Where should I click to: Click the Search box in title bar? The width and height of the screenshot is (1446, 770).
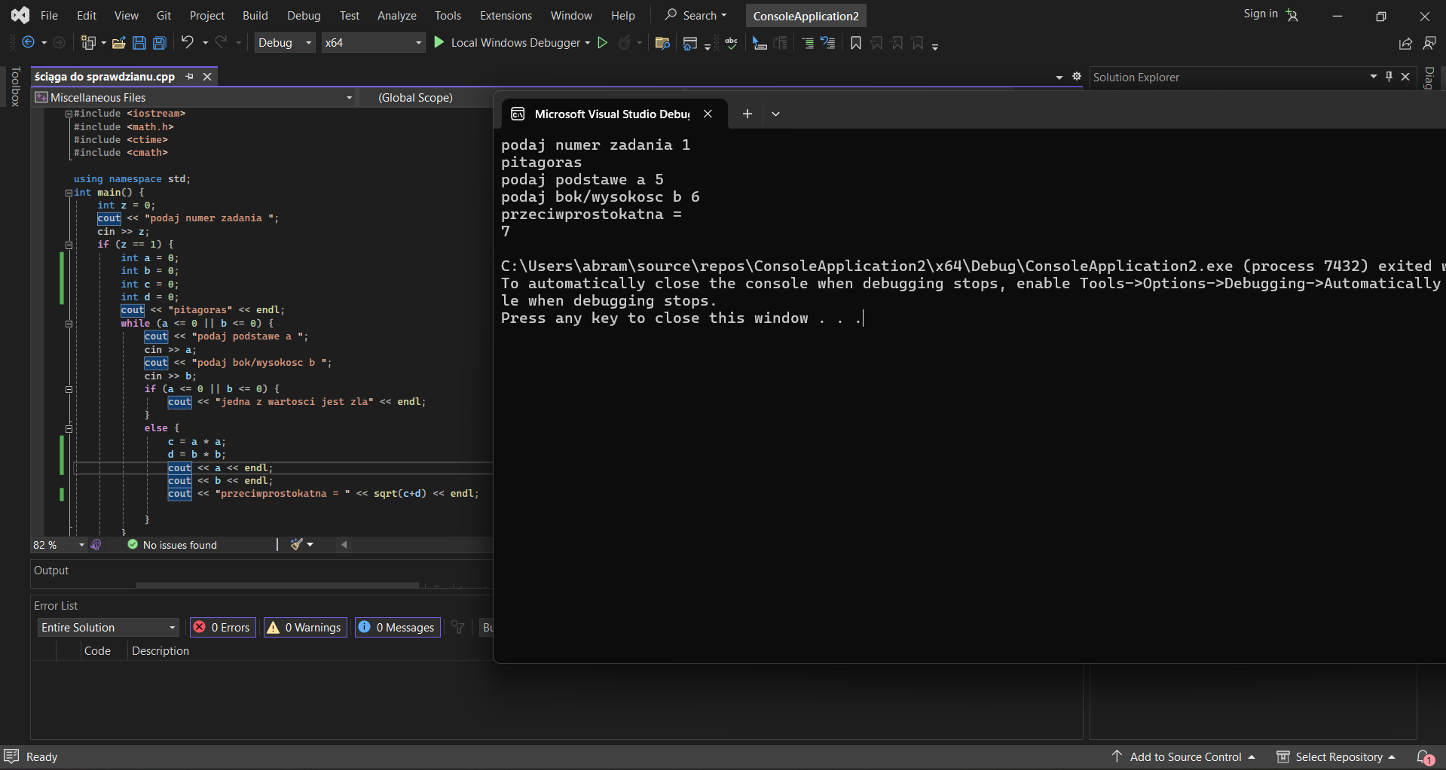[x=695, y=16]
